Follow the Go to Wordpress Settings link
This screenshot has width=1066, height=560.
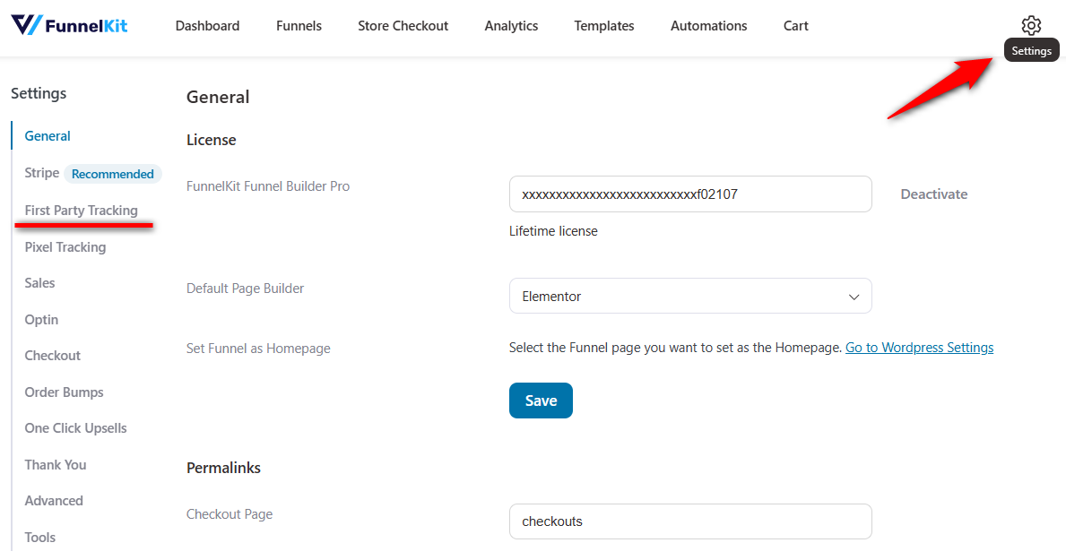(x=919, y=348)
